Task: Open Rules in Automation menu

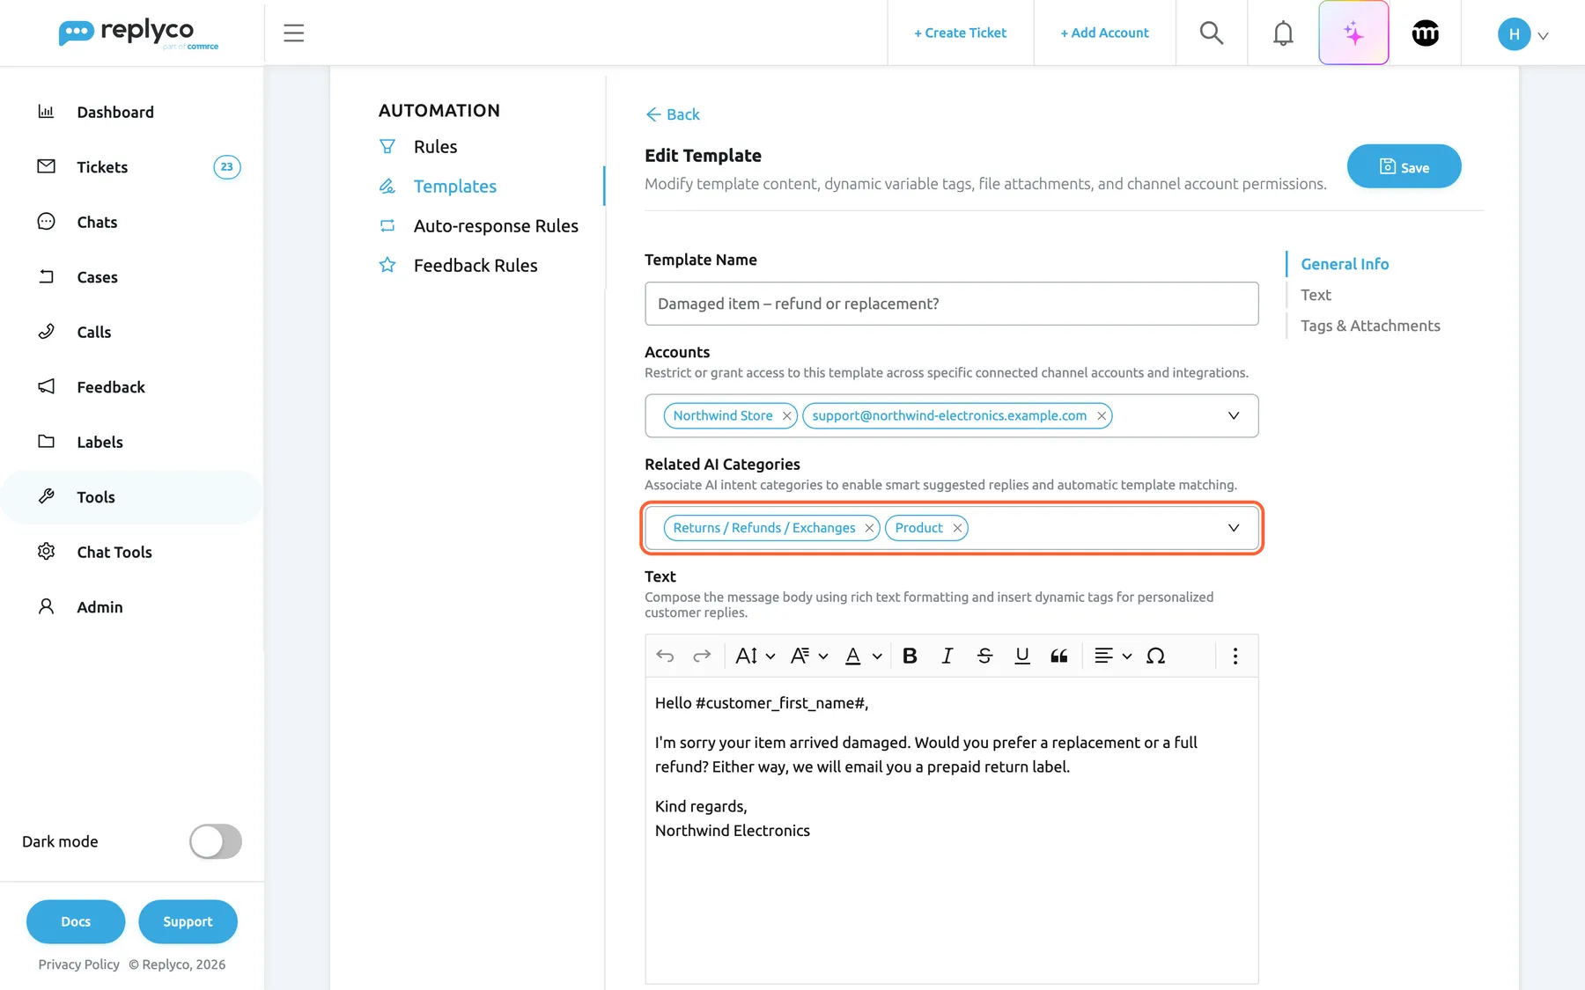Action: 435,147
